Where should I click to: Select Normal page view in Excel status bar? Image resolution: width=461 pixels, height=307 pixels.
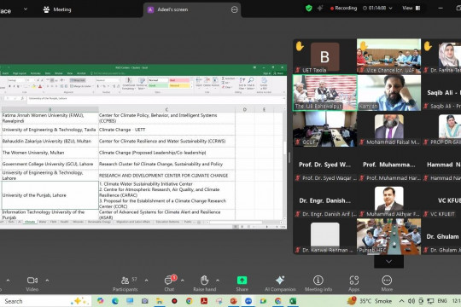point(236,227)
